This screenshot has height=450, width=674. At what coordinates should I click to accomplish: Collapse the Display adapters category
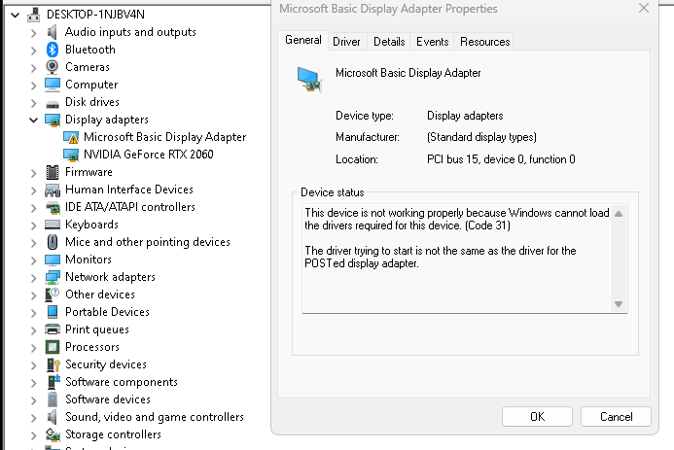coord(33,120)
